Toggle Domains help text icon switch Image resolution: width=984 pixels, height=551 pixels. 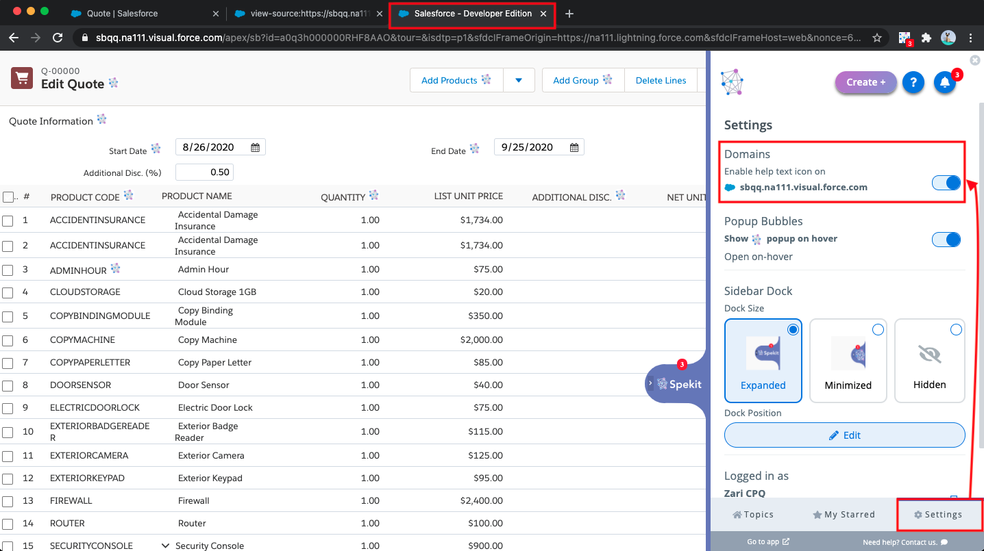946,183
